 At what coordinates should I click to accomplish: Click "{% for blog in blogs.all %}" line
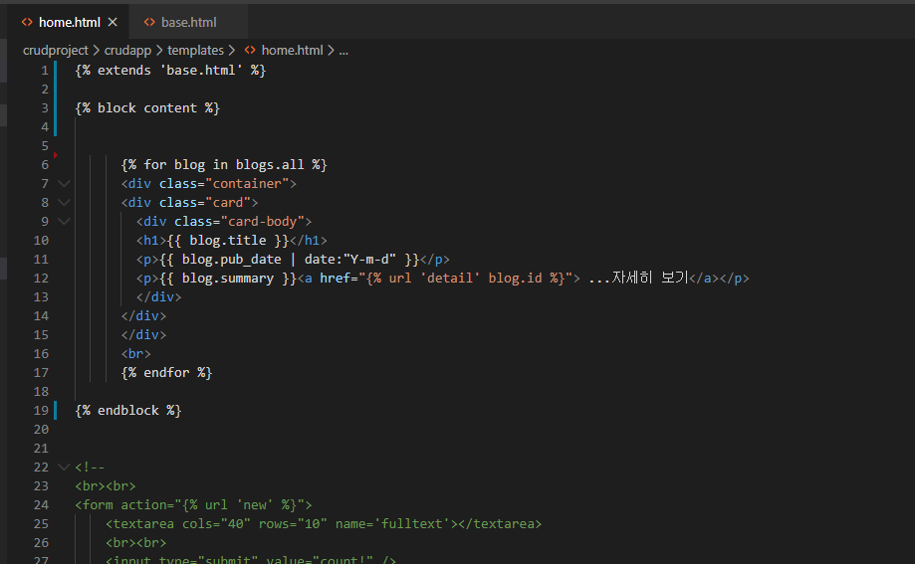224,164
